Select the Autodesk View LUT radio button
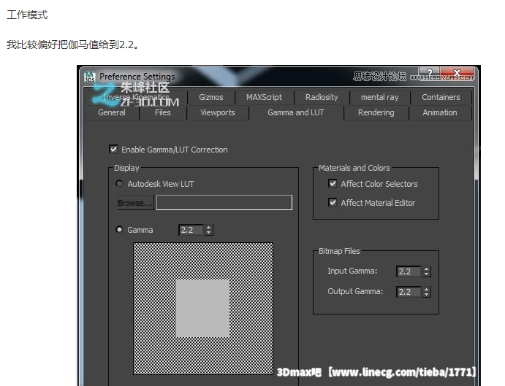The width and height of the screenshot is (505, 386). [x=119, y=183]
